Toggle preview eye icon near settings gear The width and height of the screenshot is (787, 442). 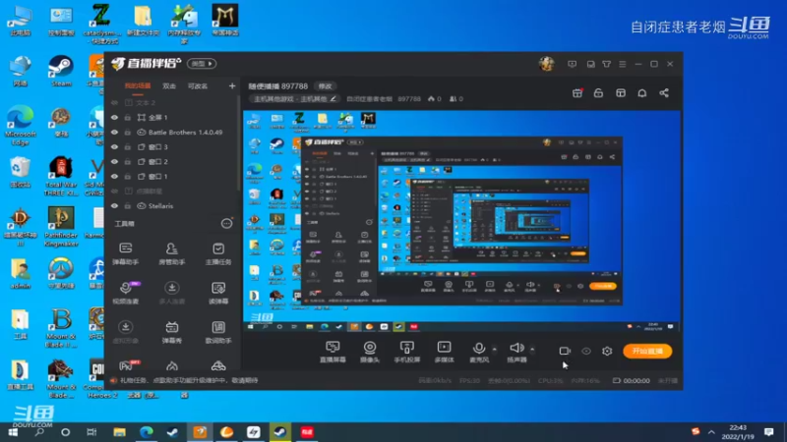[x=585, y=352]
